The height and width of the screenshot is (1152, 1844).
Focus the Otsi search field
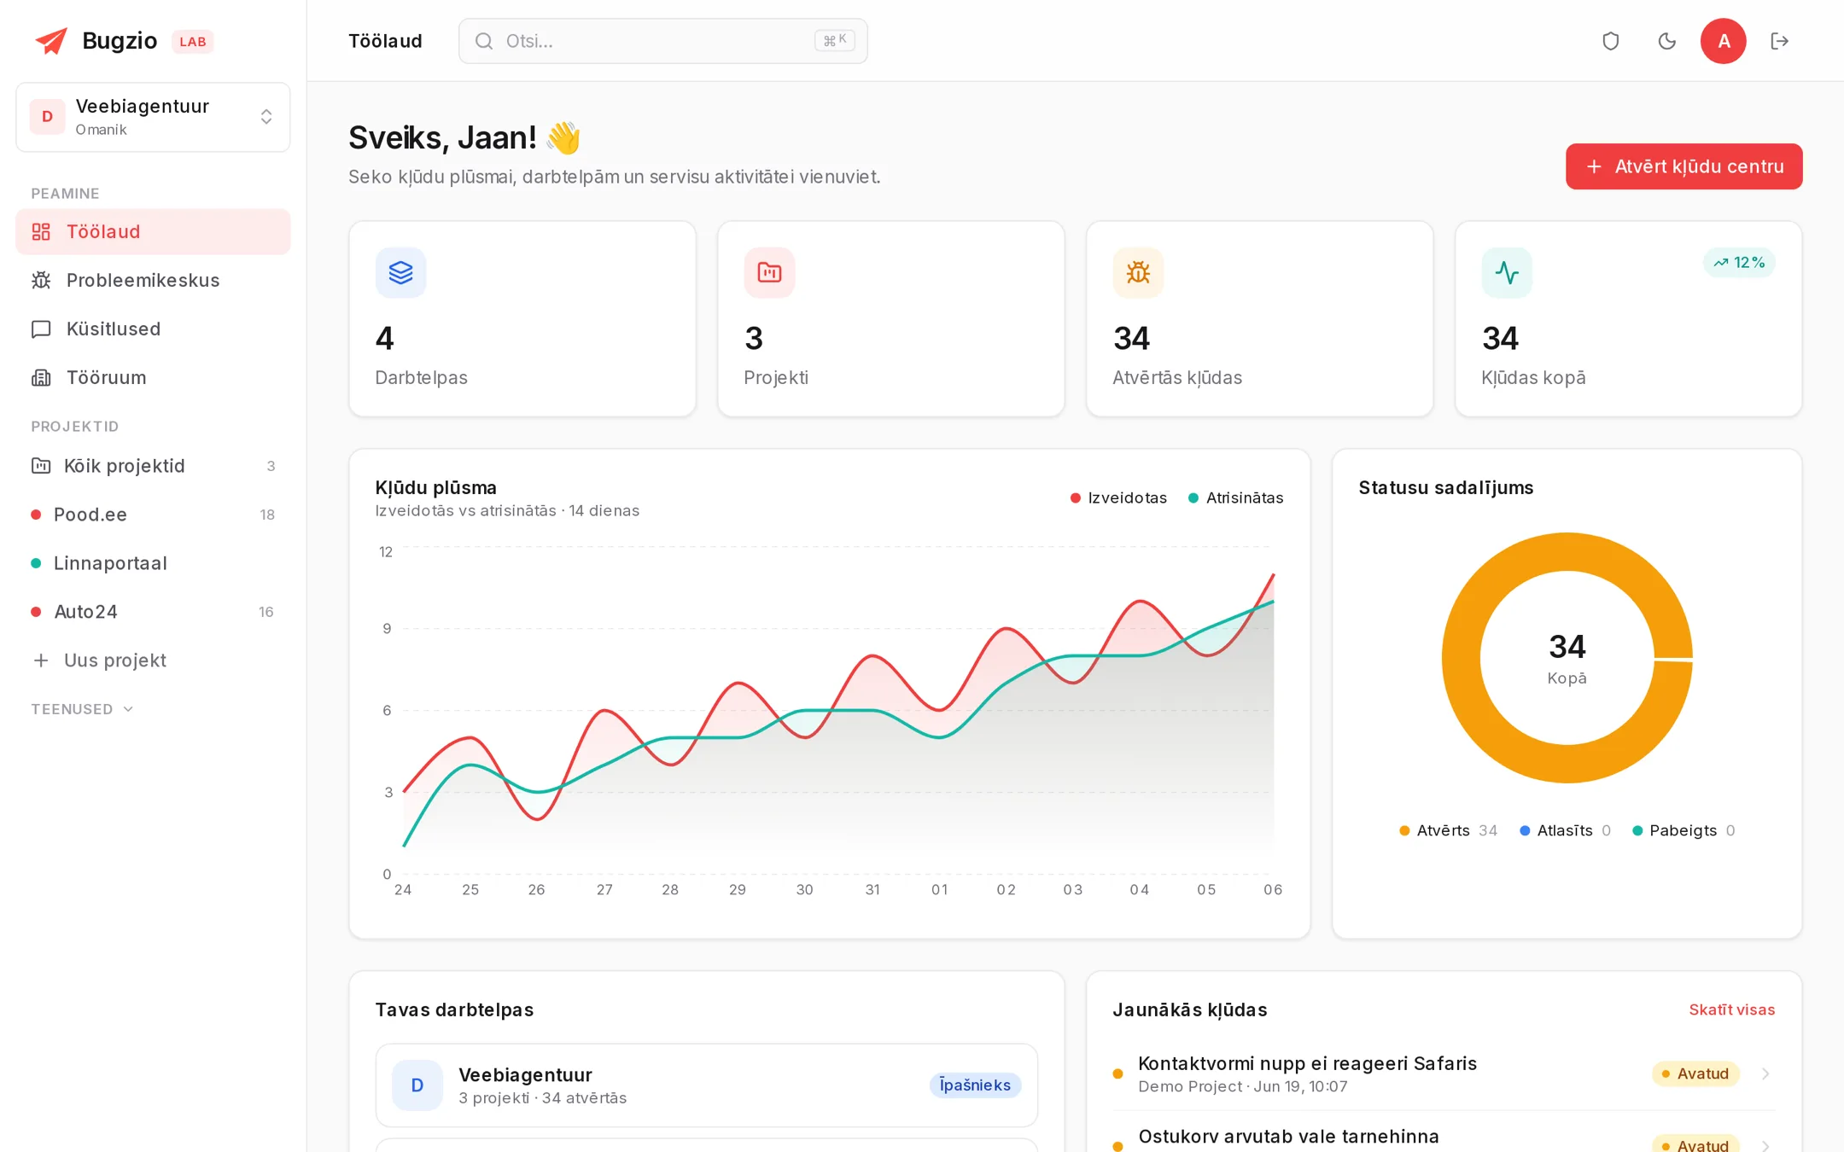pyautogui.click(x=662, y=41)
